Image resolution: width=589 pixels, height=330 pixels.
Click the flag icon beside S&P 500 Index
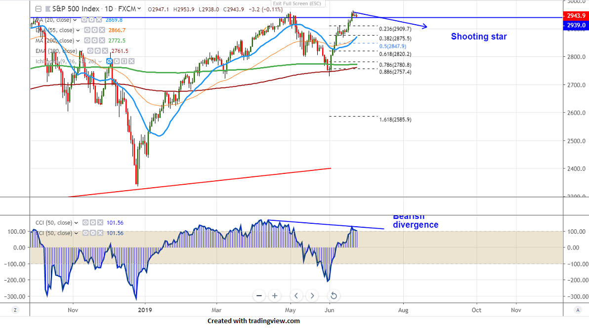48,9
